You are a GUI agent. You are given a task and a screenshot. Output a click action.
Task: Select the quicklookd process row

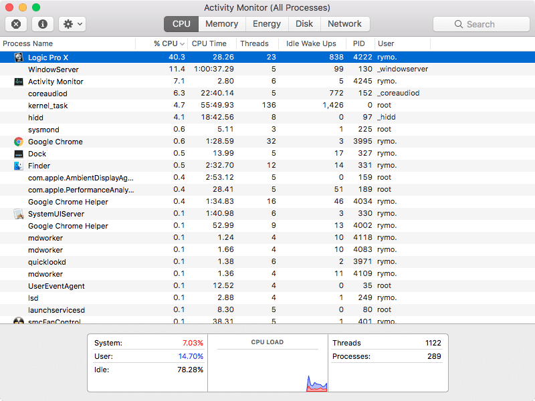click(x=267, y=262)
